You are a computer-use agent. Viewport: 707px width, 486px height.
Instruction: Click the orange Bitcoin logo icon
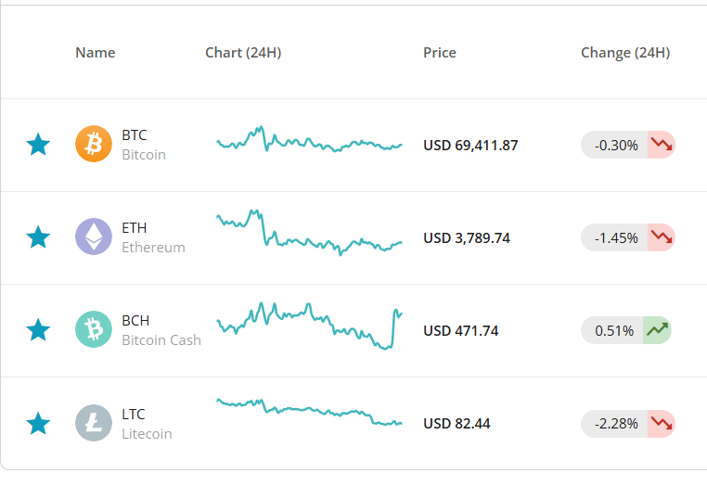click(x=94, y=144)
